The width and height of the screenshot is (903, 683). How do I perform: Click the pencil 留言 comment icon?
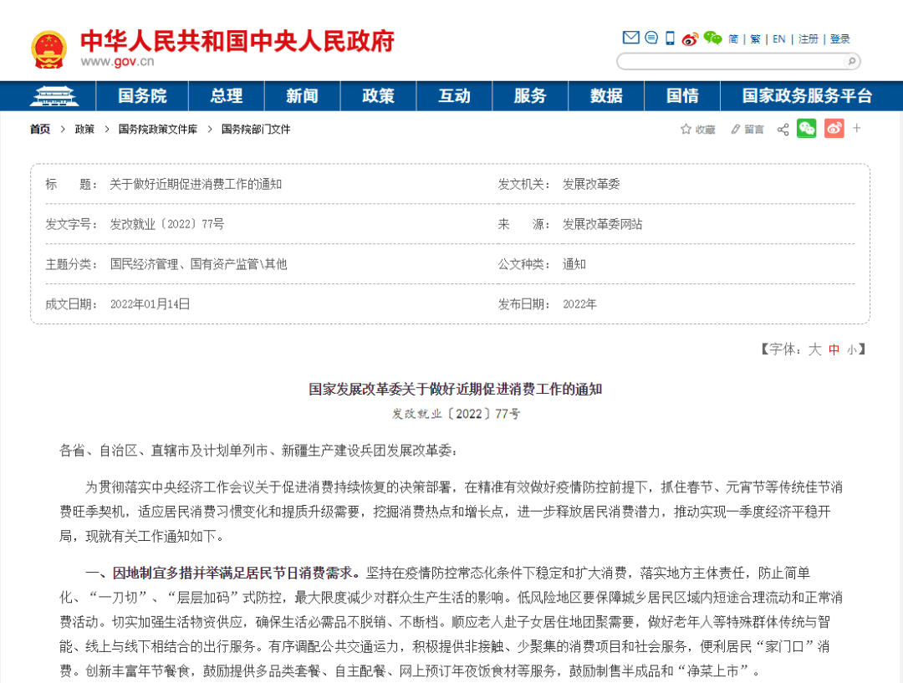(x=735, y=130)
